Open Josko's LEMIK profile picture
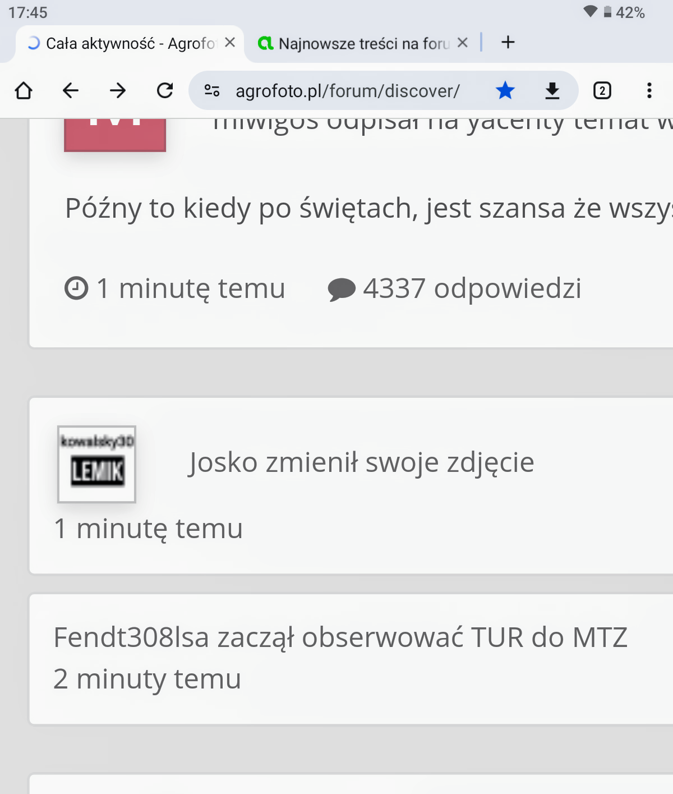 tap(96, 464)
